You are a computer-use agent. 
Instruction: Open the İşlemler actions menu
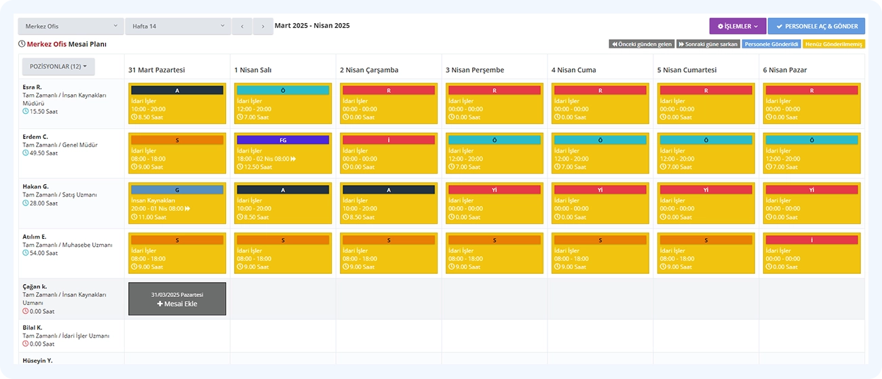pos(737,26)
